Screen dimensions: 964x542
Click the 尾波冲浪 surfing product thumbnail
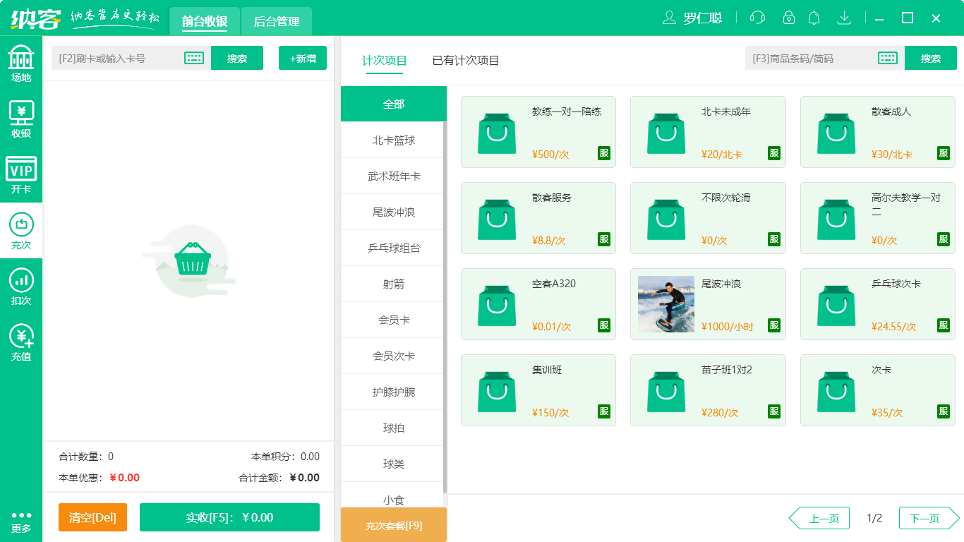[x=665, y=303]
